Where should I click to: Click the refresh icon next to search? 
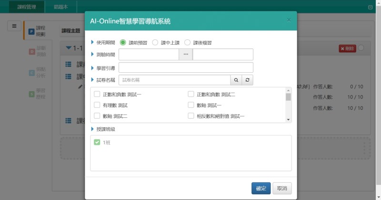click(x=247, y=80)
